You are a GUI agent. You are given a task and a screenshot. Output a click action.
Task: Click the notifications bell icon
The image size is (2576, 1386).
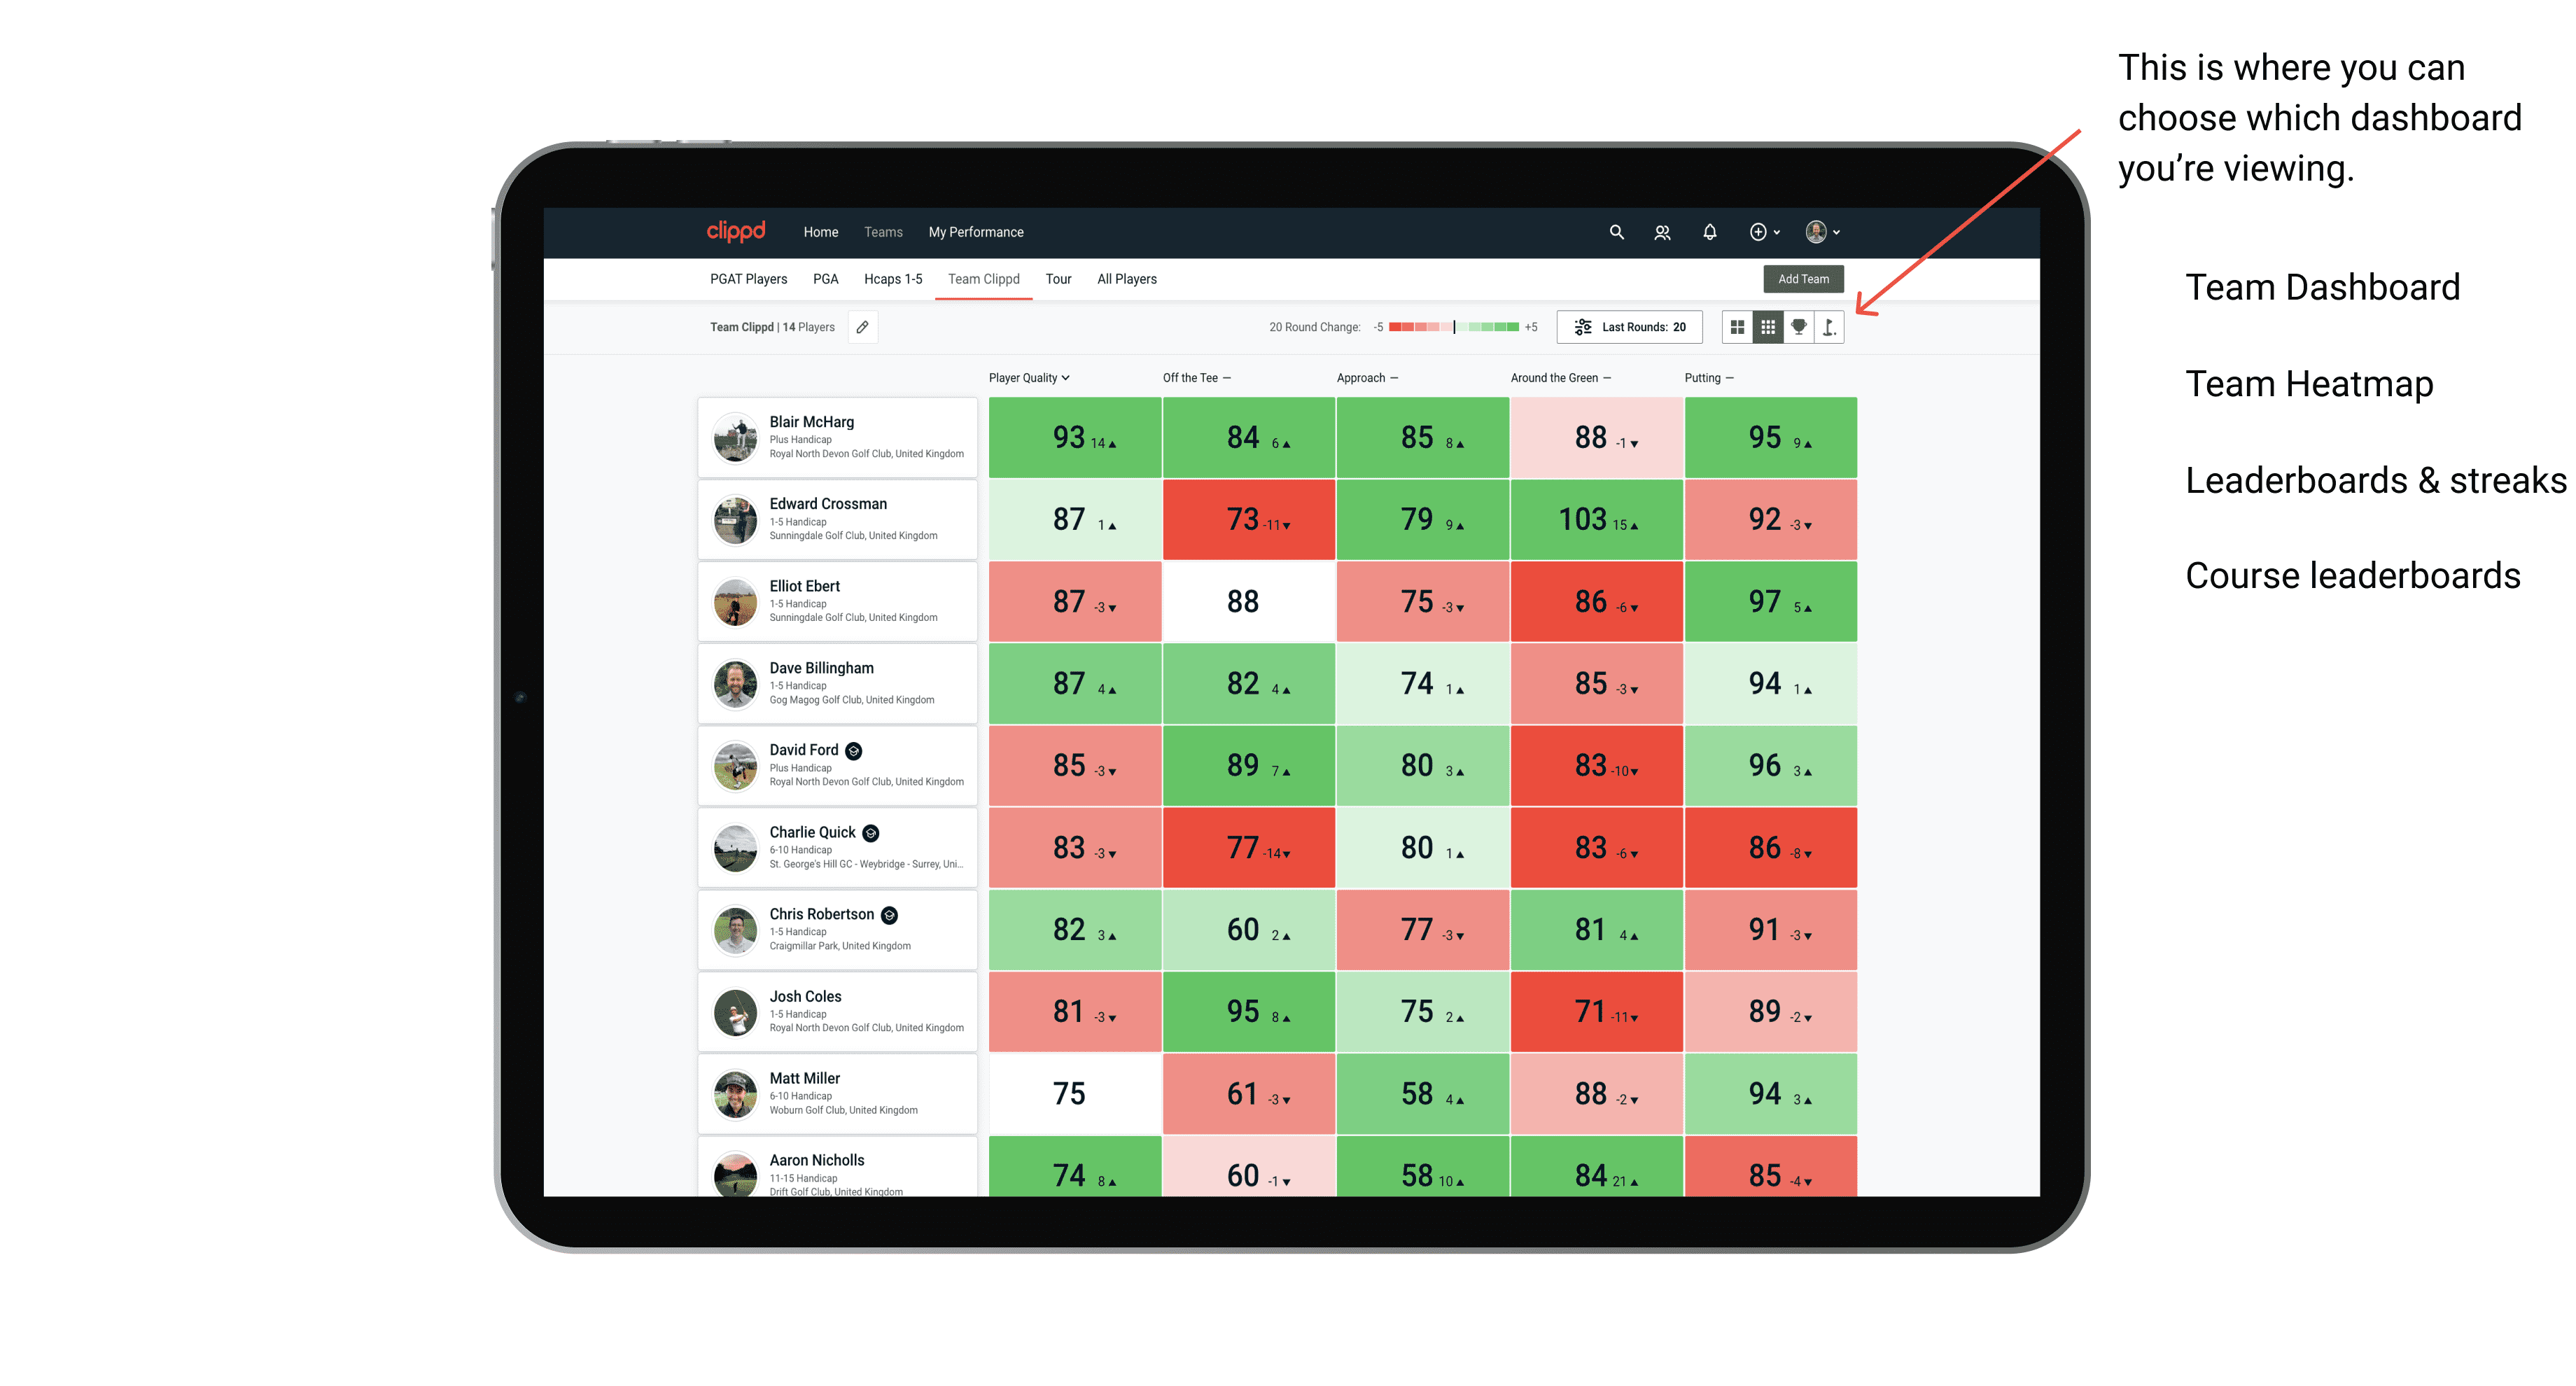pyautogui.click(x=1708, y=232)
